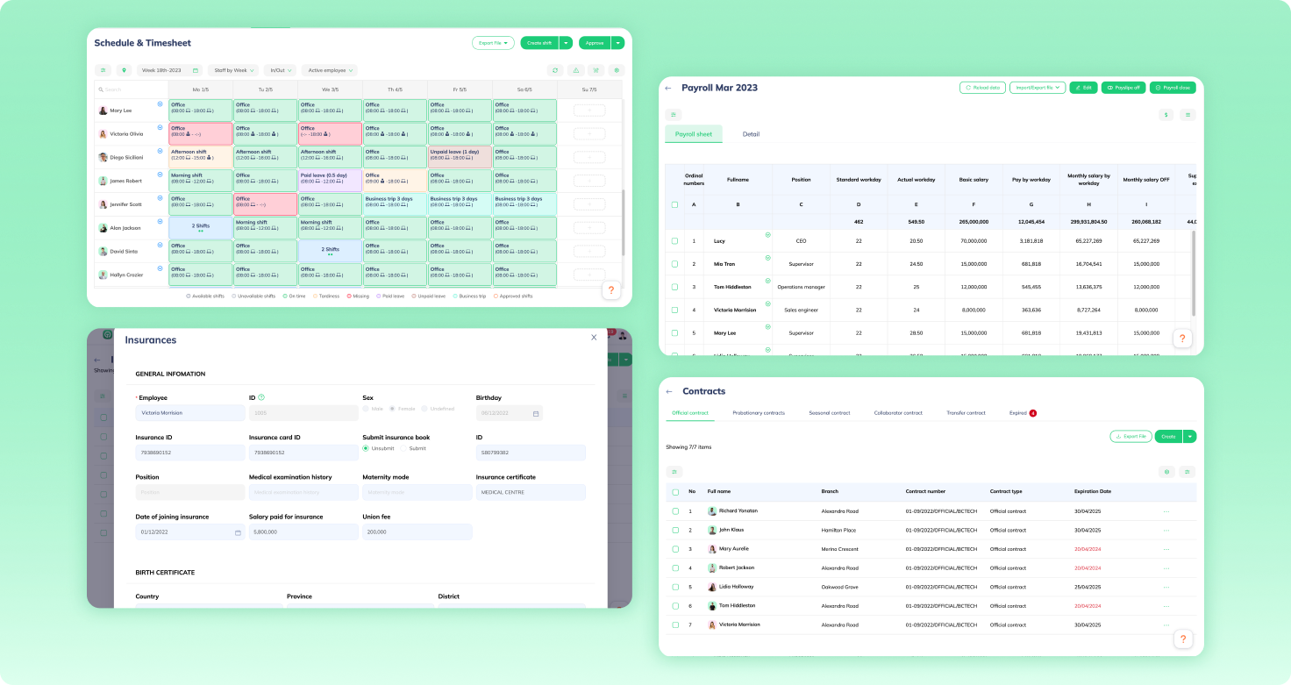The height and width of the screenshot is (685, 1291).
Task: Click the Payroll close button
Action: [1172, 88]
